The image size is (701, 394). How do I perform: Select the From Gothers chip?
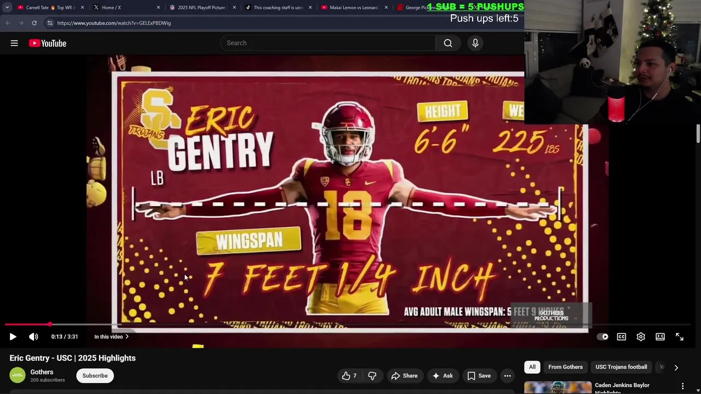[565, 367]
